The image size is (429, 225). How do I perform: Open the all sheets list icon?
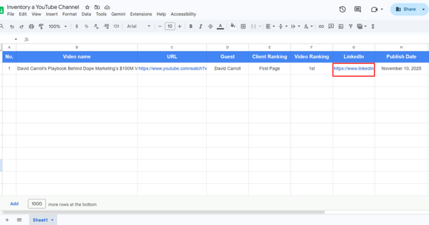19,220
